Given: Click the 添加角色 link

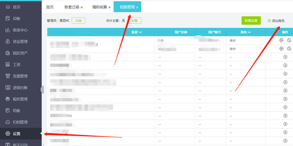Looking at the screenshot, I should pyautogui.click(x=276, y=21).
